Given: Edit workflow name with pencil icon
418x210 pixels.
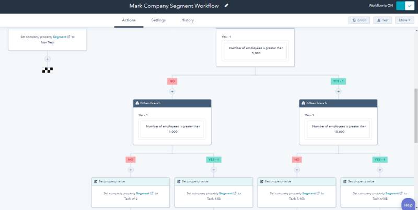Looking at the screenshot, I should pyautogui.click(x=226, y=6).
